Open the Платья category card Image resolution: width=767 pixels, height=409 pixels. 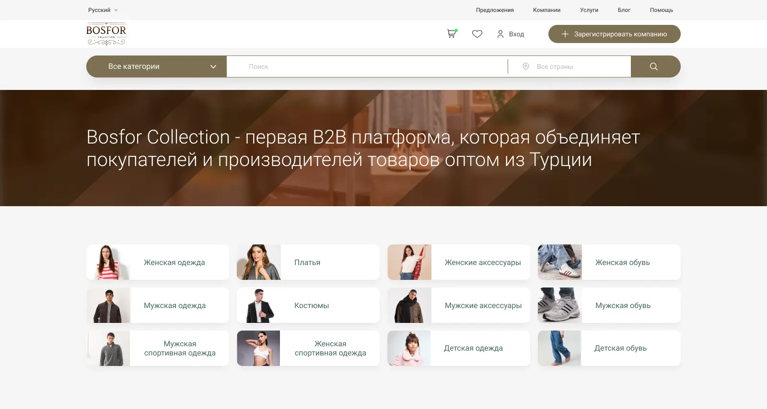click(308, 262)
